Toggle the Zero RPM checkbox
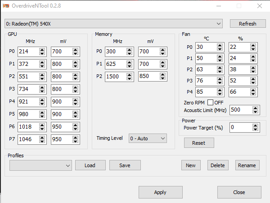 [x=210, y=103]
